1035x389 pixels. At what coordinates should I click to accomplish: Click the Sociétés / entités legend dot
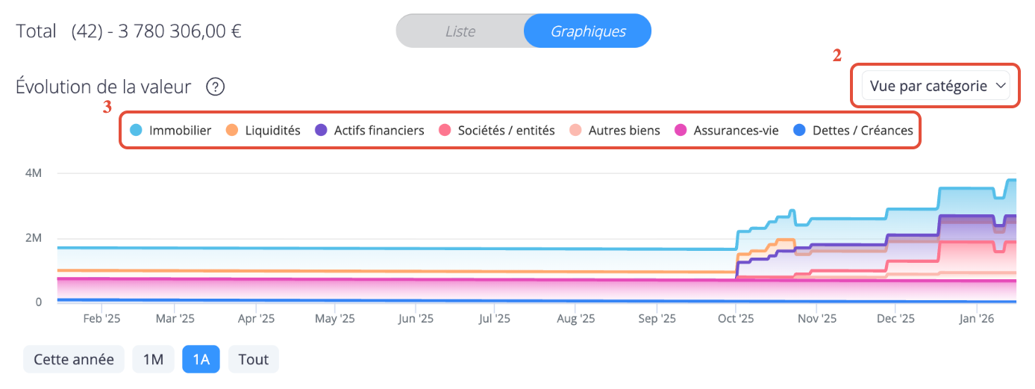(x=445, y=131)
